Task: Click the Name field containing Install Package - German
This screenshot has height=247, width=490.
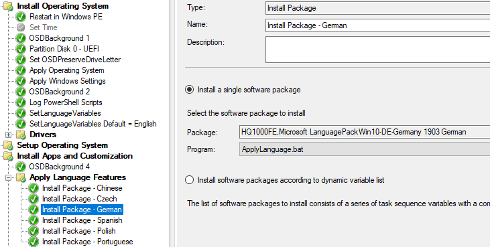Action: pyautogui.click(x=377, y=25)
